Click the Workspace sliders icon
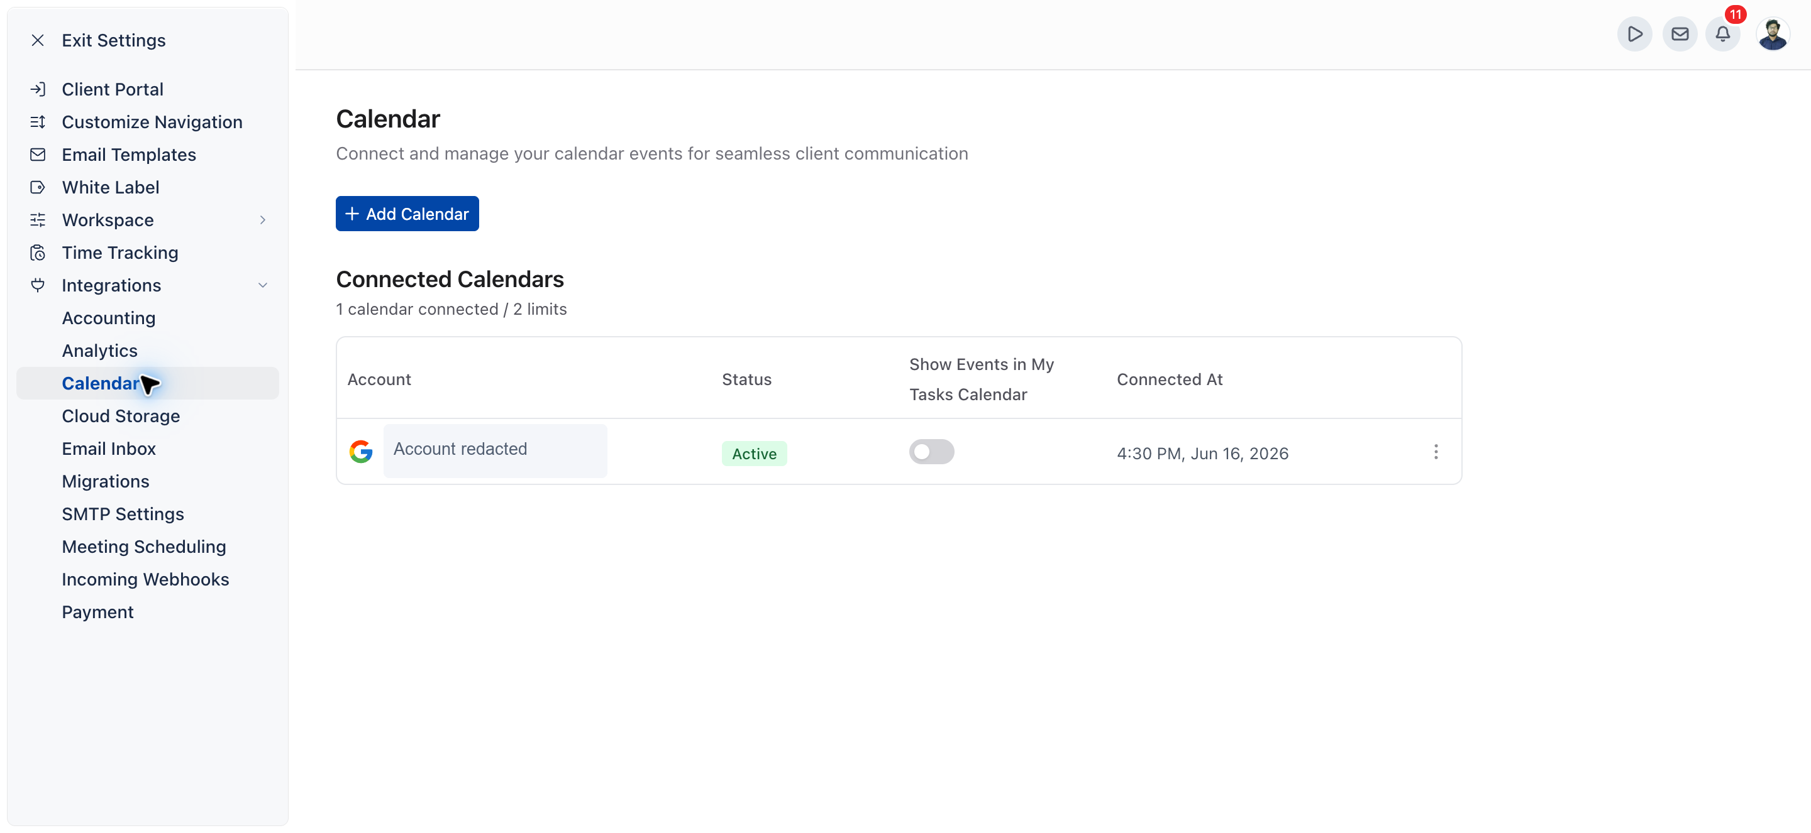The height and width of the screenshot is (833, 1811). [x=38, y=220]
